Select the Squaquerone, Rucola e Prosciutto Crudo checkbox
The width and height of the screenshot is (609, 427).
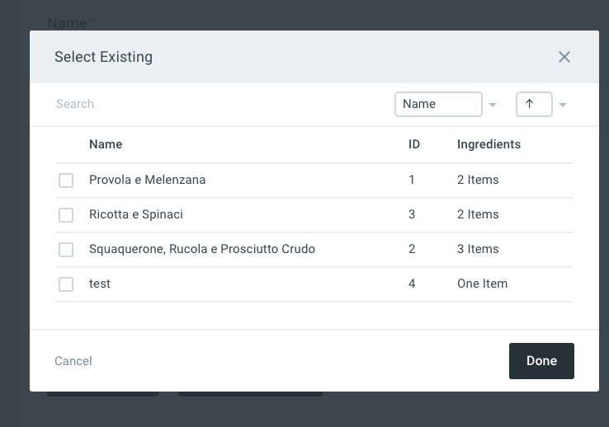click(66, 250)
